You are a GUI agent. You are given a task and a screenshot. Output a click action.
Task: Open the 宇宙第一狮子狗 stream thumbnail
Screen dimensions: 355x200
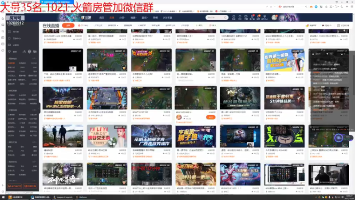pos(196,136)
